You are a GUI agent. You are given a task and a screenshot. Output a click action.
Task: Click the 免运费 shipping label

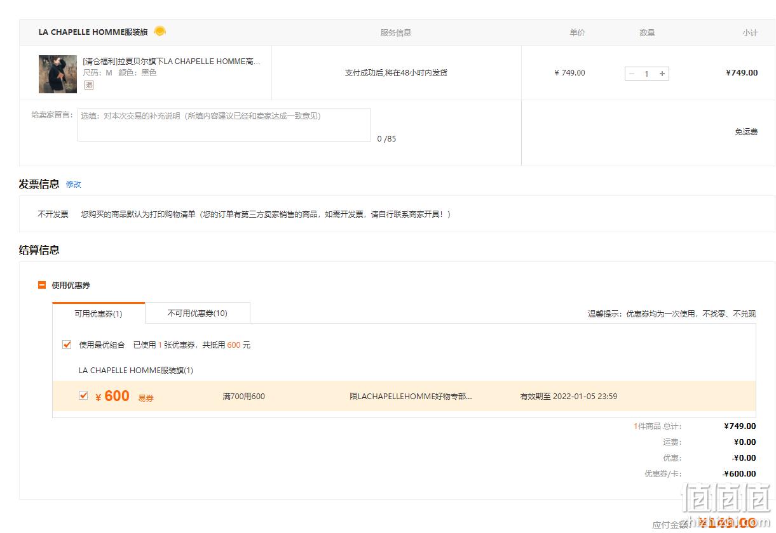click(746, 132)
